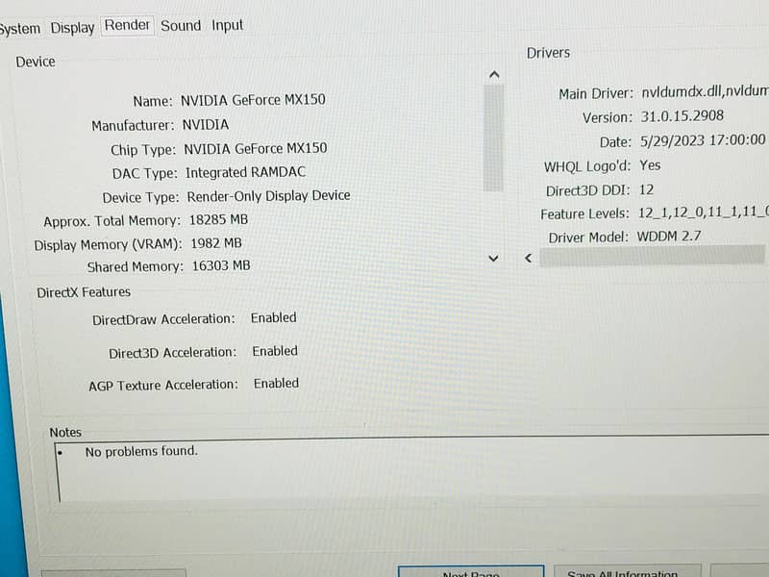Viewport: 769px width, 577px height.
Task: Select the Name field's NVIDIA GeForce MX150 value
Action: click(x=253, y=101)
